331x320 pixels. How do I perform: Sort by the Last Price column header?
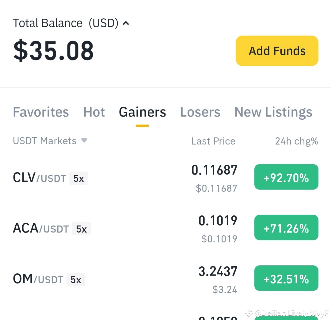(213, 141)
